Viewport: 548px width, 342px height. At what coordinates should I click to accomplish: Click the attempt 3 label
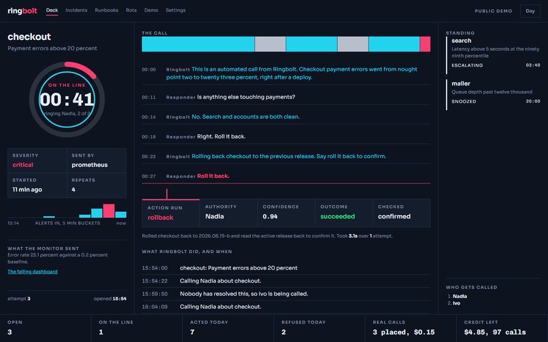click(19, 299)
